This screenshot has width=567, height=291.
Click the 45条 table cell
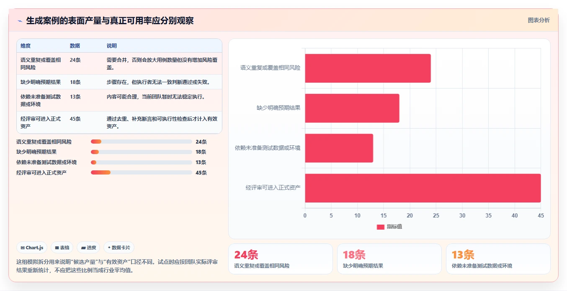pos(75,119)
